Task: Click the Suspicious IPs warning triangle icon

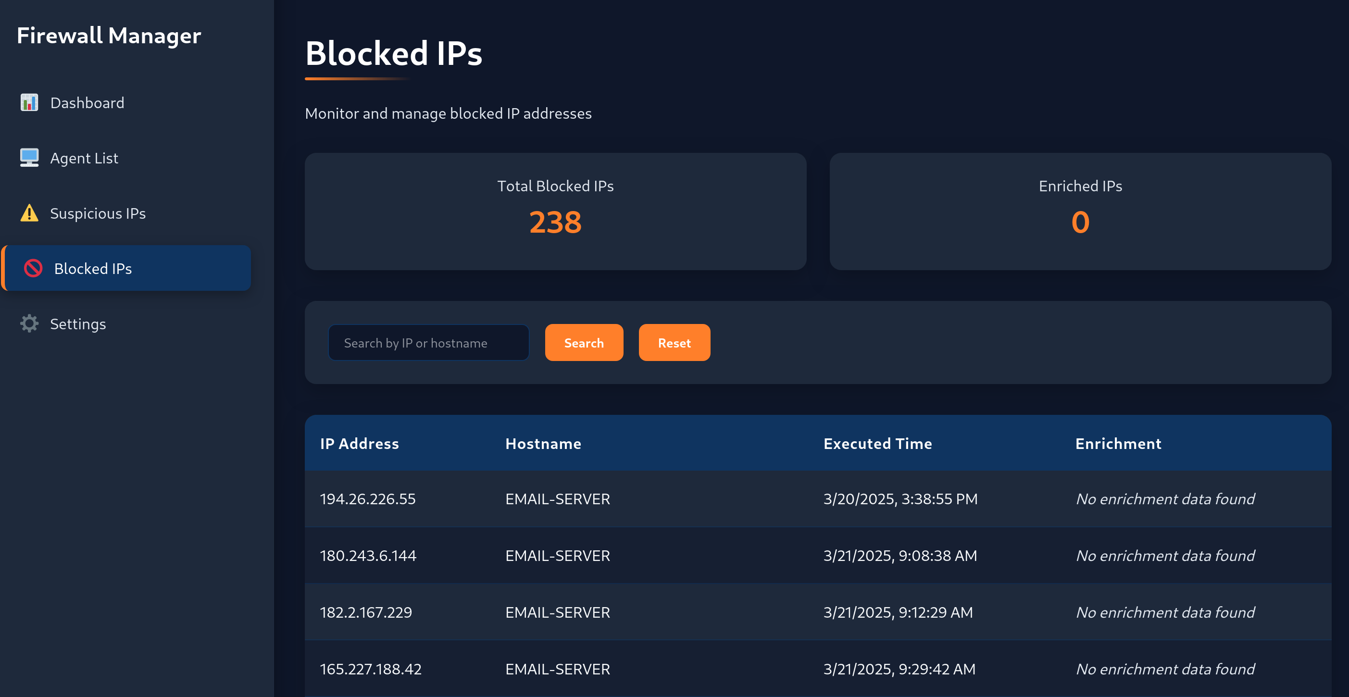Action: coord(29,213)
